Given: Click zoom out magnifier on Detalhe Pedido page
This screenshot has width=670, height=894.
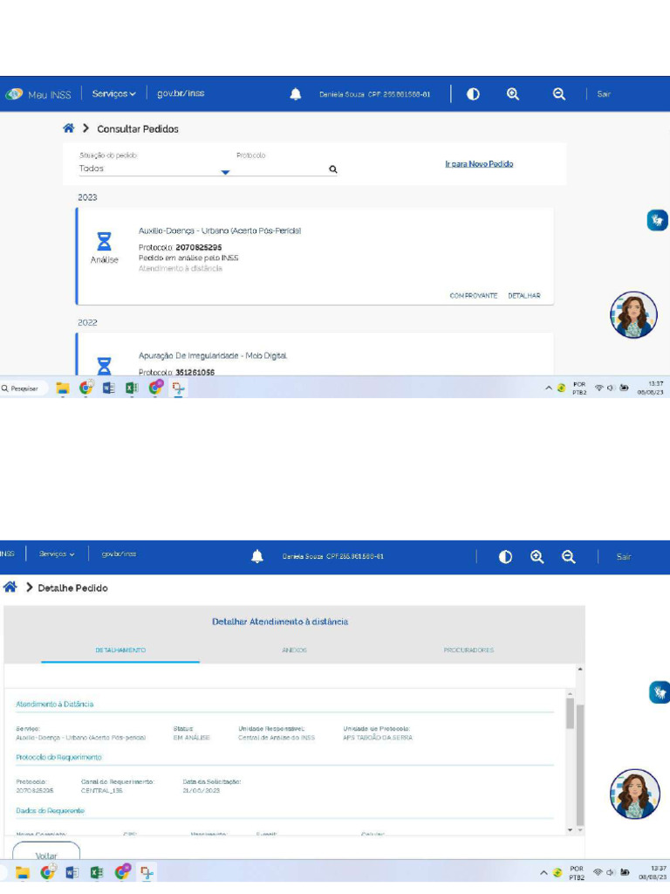Looking at the screenshot, I should (568, 557).
